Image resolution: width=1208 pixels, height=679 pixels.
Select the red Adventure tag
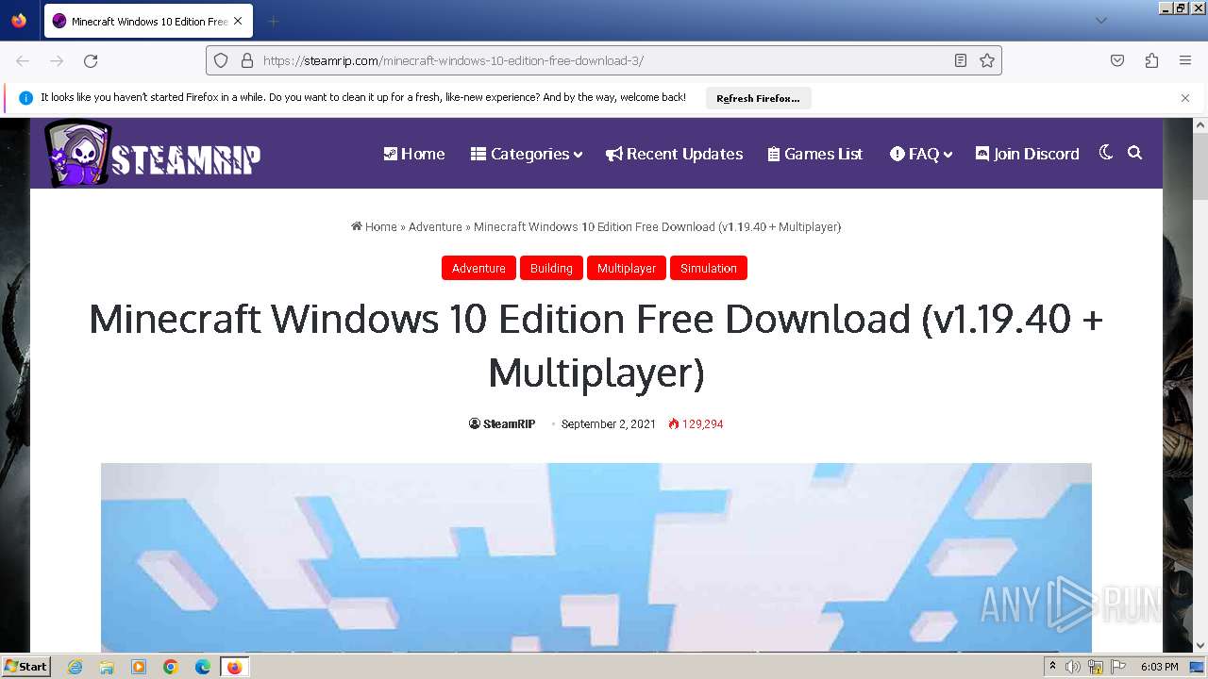click(x=478, y=269)
